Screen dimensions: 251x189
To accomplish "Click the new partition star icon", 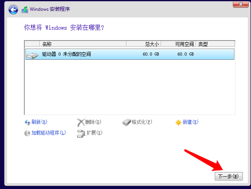I will click(179, 123).
